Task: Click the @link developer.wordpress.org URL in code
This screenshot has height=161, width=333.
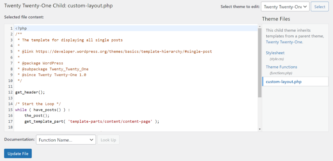Action: (x=124, y=51)
